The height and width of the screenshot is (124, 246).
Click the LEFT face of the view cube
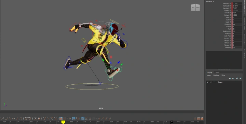193,8
